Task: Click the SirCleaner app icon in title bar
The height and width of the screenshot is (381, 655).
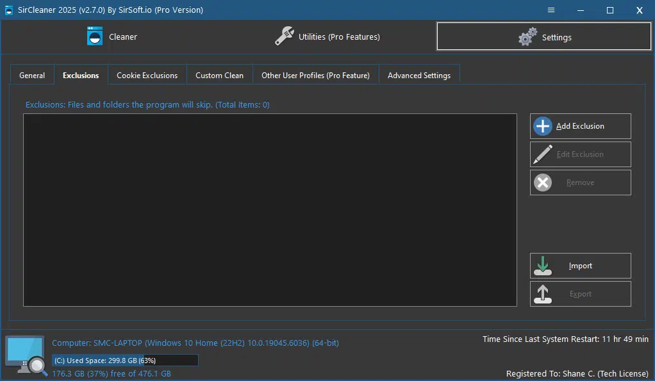Action: 9,10
